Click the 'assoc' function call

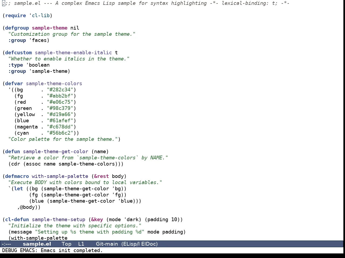(x=33, y=164)
